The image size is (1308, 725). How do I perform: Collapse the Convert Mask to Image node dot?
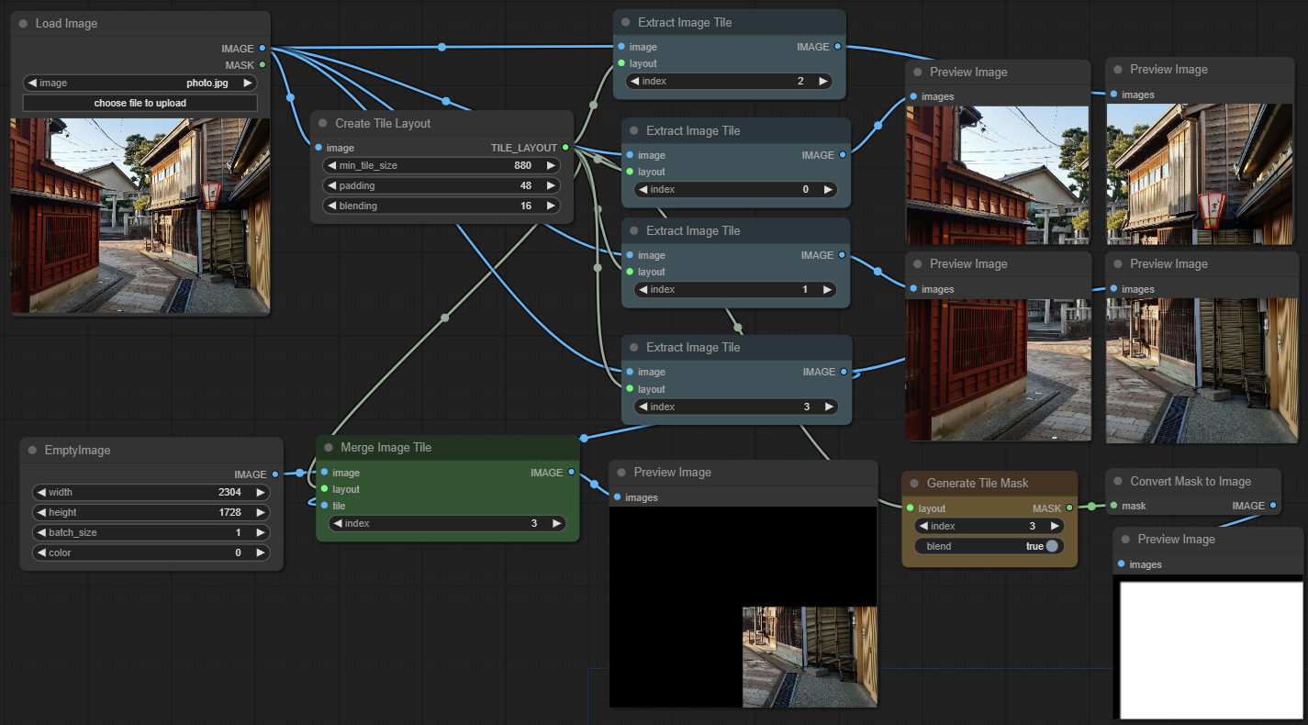point(1118,482)
